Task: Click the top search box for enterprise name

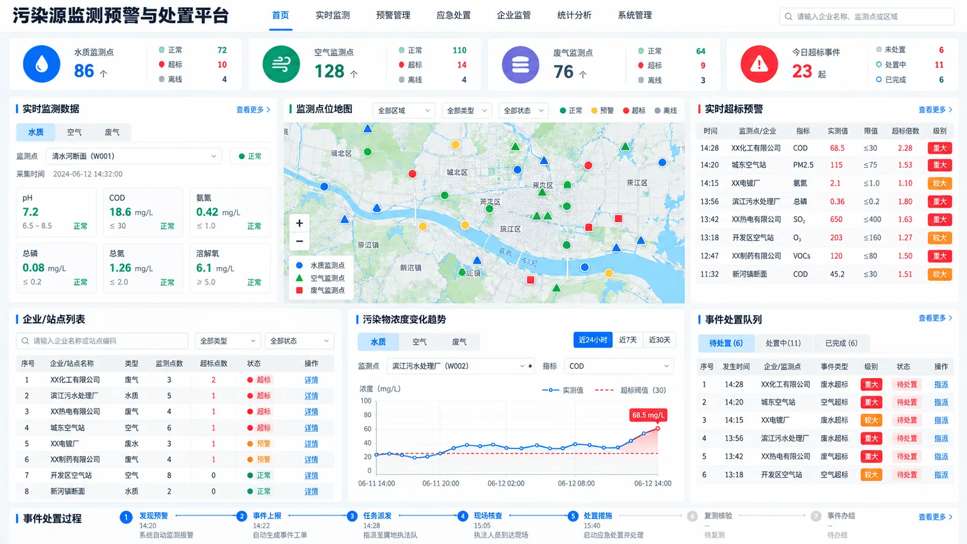Action: click(866, 17)
